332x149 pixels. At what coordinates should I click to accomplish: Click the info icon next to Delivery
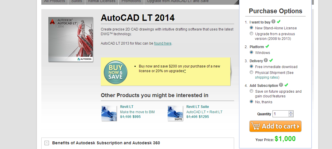pyautogui.click(x=266, y=60)
